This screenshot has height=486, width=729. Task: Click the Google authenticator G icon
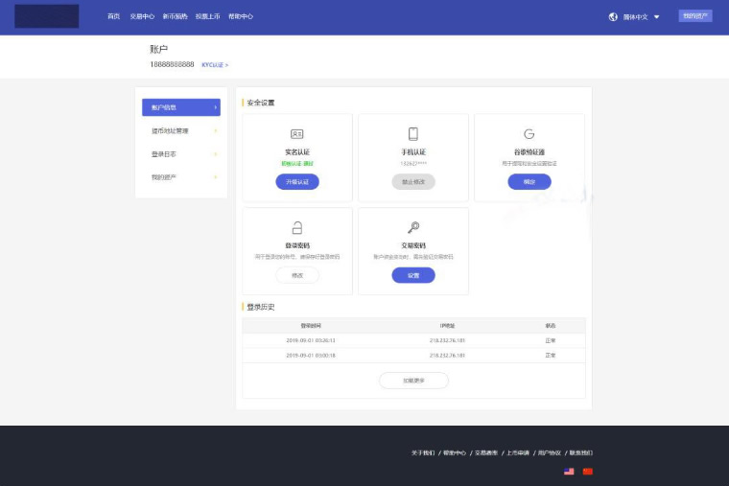tap(529, 134)
